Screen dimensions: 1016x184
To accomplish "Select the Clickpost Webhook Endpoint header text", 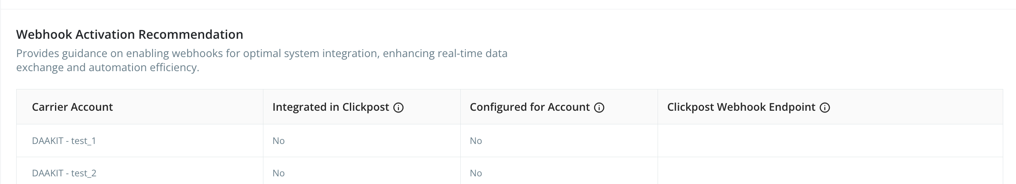I will (x=741, y=107).
